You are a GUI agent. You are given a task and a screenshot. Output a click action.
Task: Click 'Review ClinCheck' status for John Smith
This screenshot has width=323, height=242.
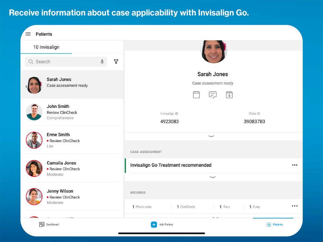(x=62, y=113)
